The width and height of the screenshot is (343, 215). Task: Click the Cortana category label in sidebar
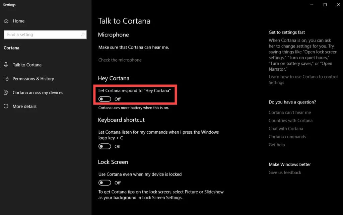click(11, 48)
